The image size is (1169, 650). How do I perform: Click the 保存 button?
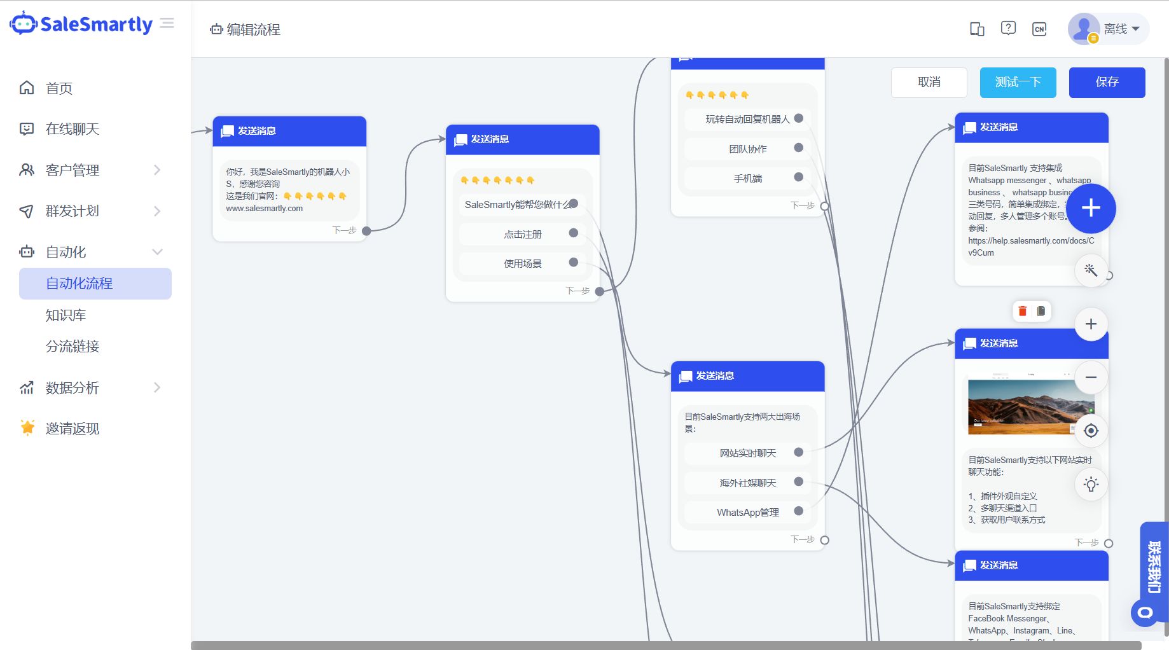[x=1107, y=83]
